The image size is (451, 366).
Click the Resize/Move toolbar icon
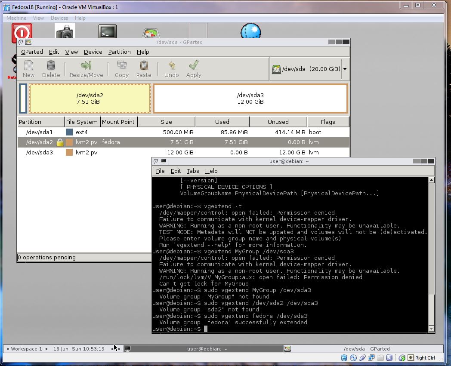pyautogui.click(x=86, y=65)
